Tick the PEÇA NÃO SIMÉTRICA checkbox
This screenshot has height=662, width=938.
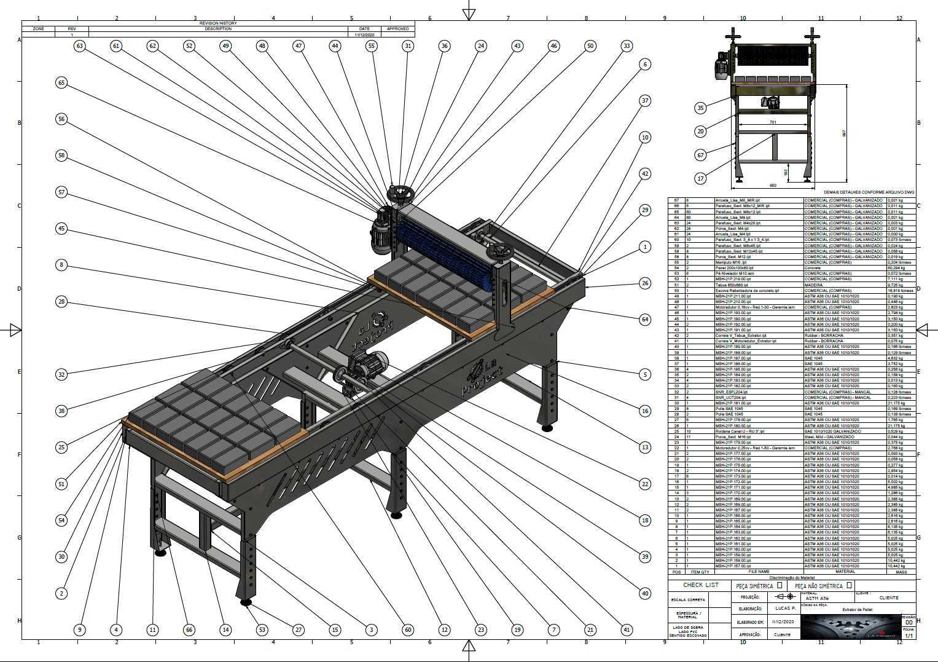tap(849, 586)
